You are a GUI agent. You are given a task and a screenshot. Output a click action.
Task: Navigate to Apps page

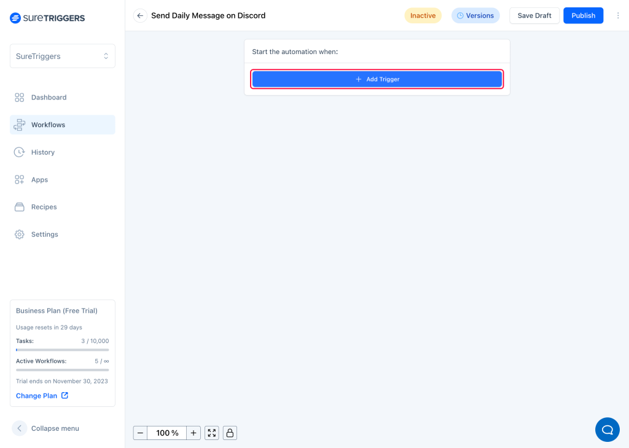coord(39,180)
